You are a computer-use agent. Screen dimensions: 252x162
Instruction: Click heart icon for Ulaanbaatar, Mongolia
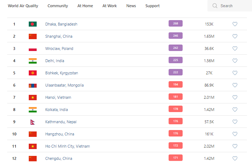click(235, 85)
